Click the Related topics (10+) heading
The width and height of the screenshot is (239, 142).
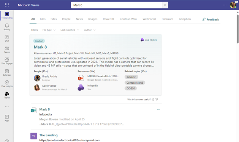(x=136, y=72)
